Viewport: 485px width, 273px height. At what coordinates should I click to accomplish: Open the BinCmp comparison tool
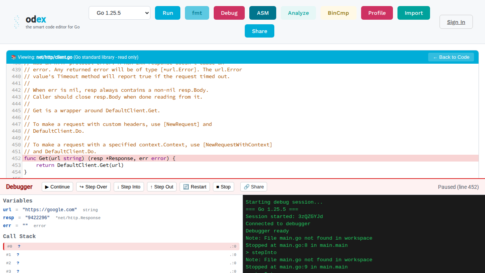pyautogui.click(x=338, y=13)
